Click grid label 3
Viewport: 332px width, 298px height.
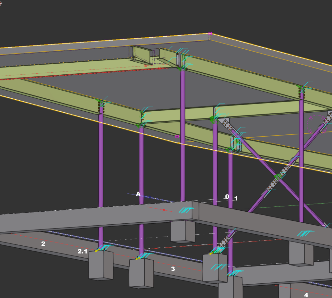(173, 269)
